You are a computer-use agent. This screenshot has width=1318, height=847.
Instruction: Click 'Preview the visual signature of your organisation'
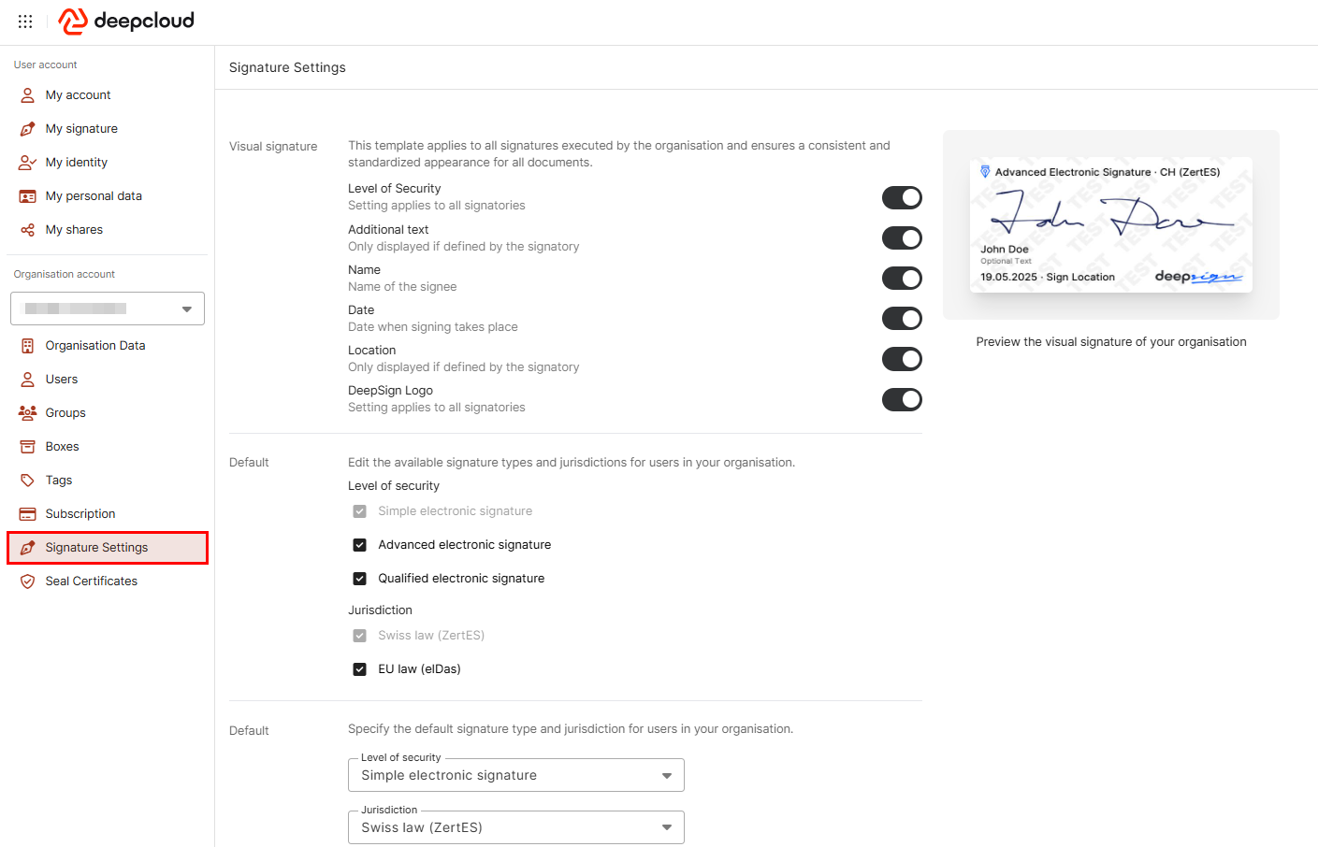[x=1111, y=342]
